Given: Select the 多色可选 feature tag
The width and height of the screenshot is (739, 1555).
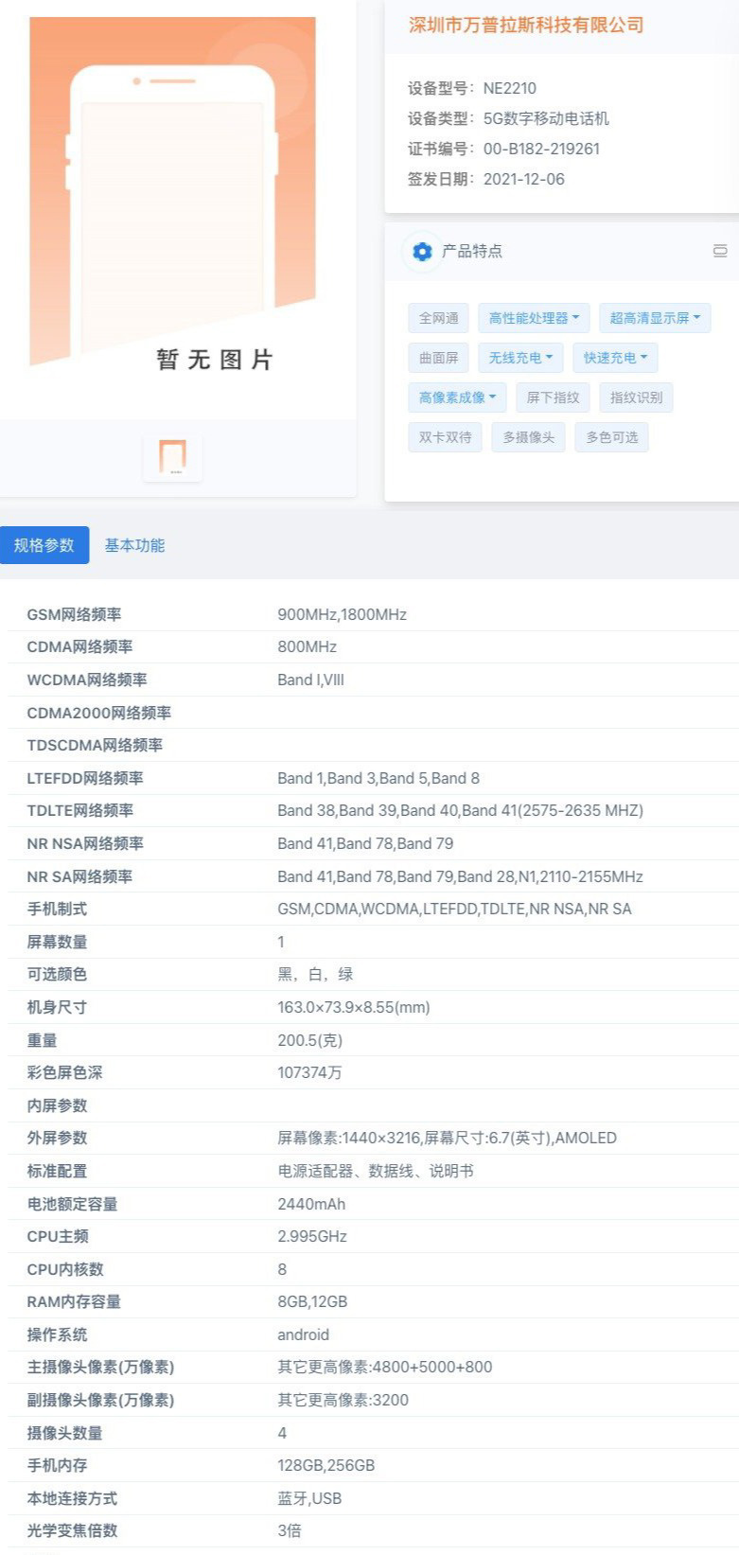Looking at the screenshot, I should (611, 437).
